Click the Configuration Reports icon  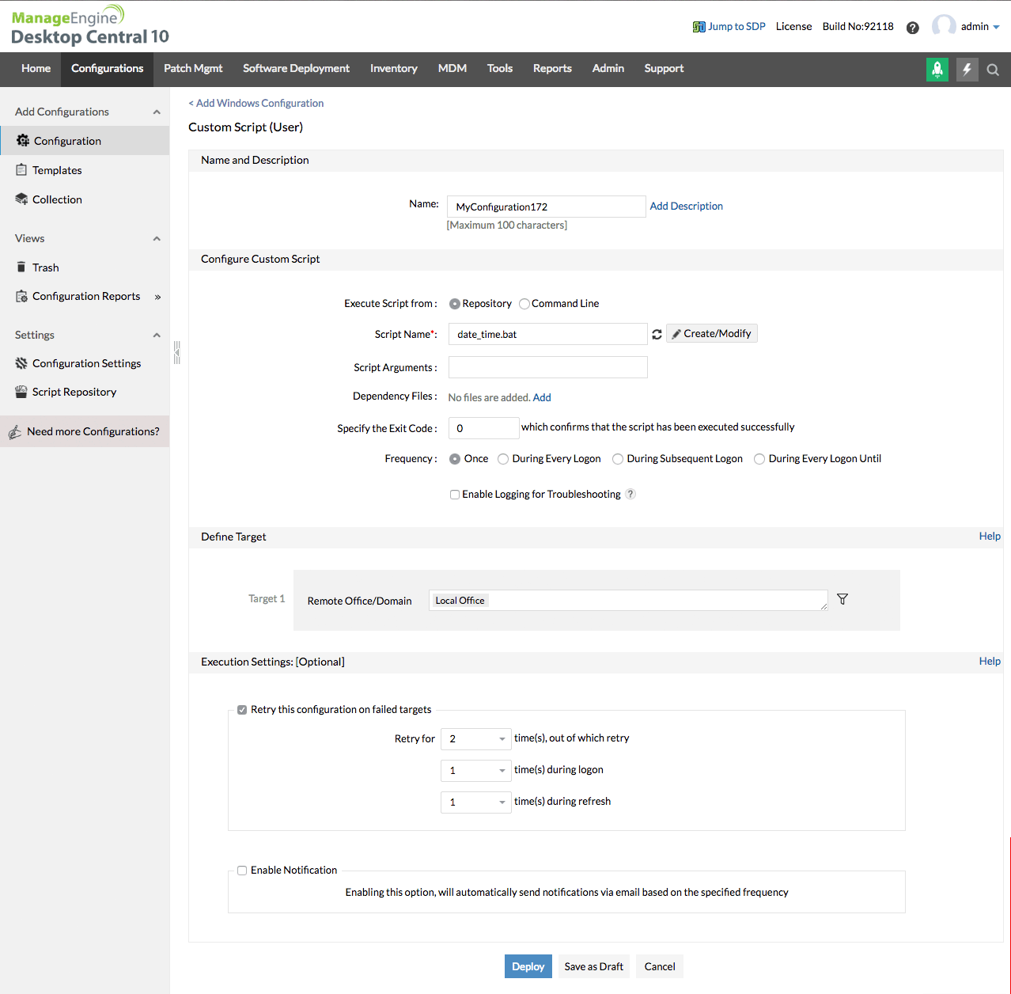click(x=21, y=296)
